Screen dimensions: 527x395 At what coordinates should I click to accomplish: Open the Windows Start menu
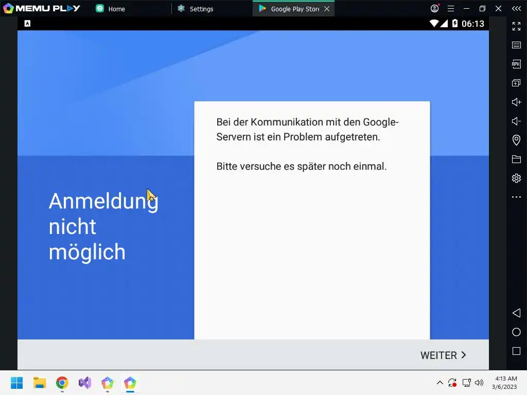17,383
